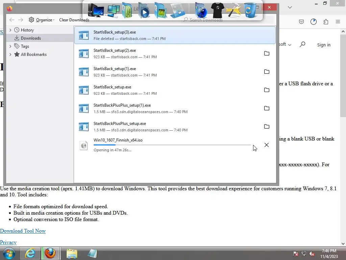Select All Bookmarks in the sidebar
Image resolution: width=346 pixels, height=260 pixels.
pos(33,55)
